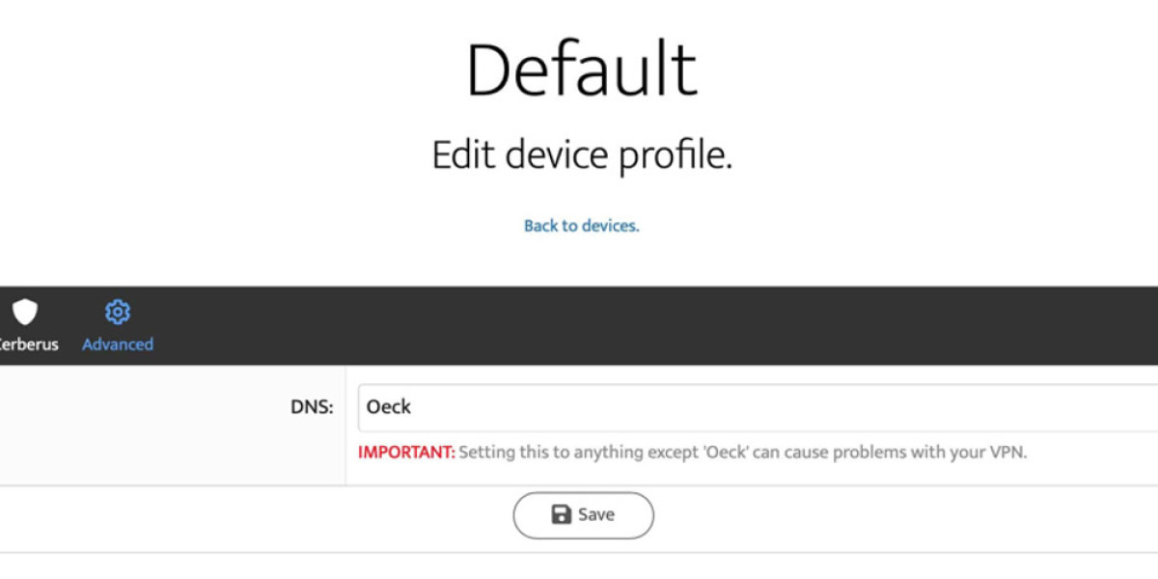The height and width of the screenshot is (579, 1158).
Task: Click the shield icon above Cerberus label
Action: click(25, 312)
